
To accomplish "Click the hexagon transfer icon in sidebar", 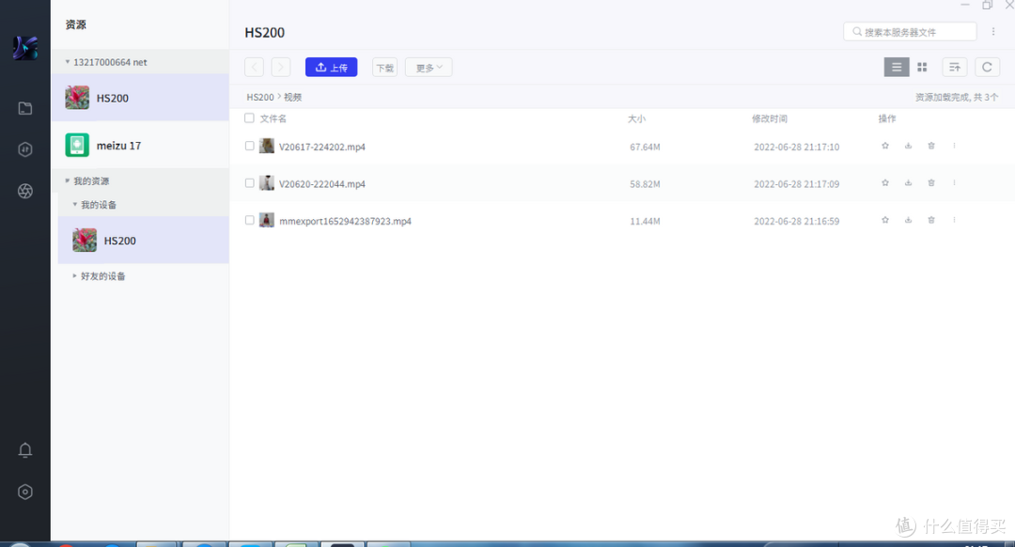I will pyautogui.click(x=25, y=149).
